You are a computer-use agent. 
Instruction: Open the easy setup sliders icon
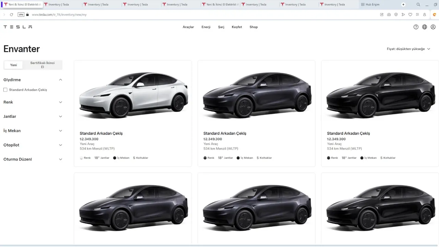click(417, 15)
